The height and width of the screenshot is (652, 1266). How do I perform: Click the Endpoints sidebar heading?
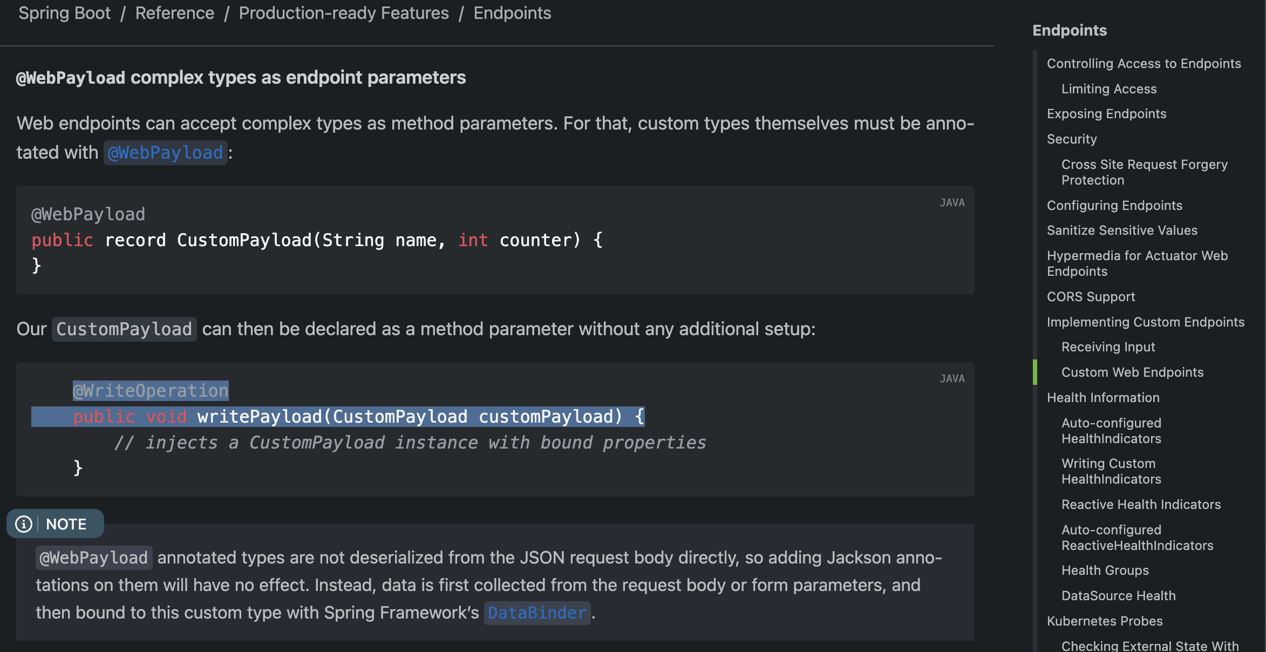(1069, 31)
